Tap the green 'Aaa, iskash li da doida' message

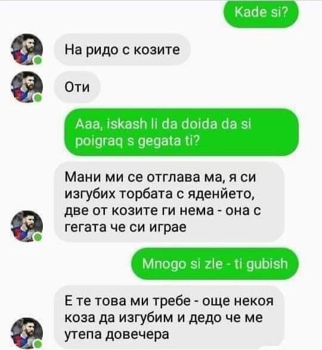click(x=181, y=132)
